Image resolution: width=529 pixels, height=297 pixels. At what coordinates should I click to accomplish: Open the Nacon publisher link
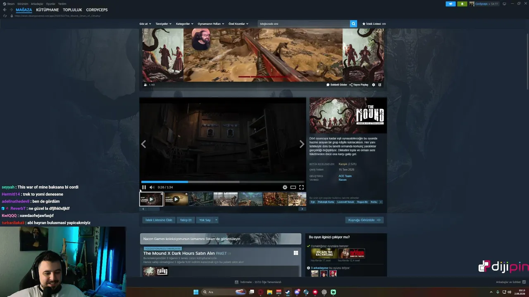pyautogui.click(x=343, y=180)
